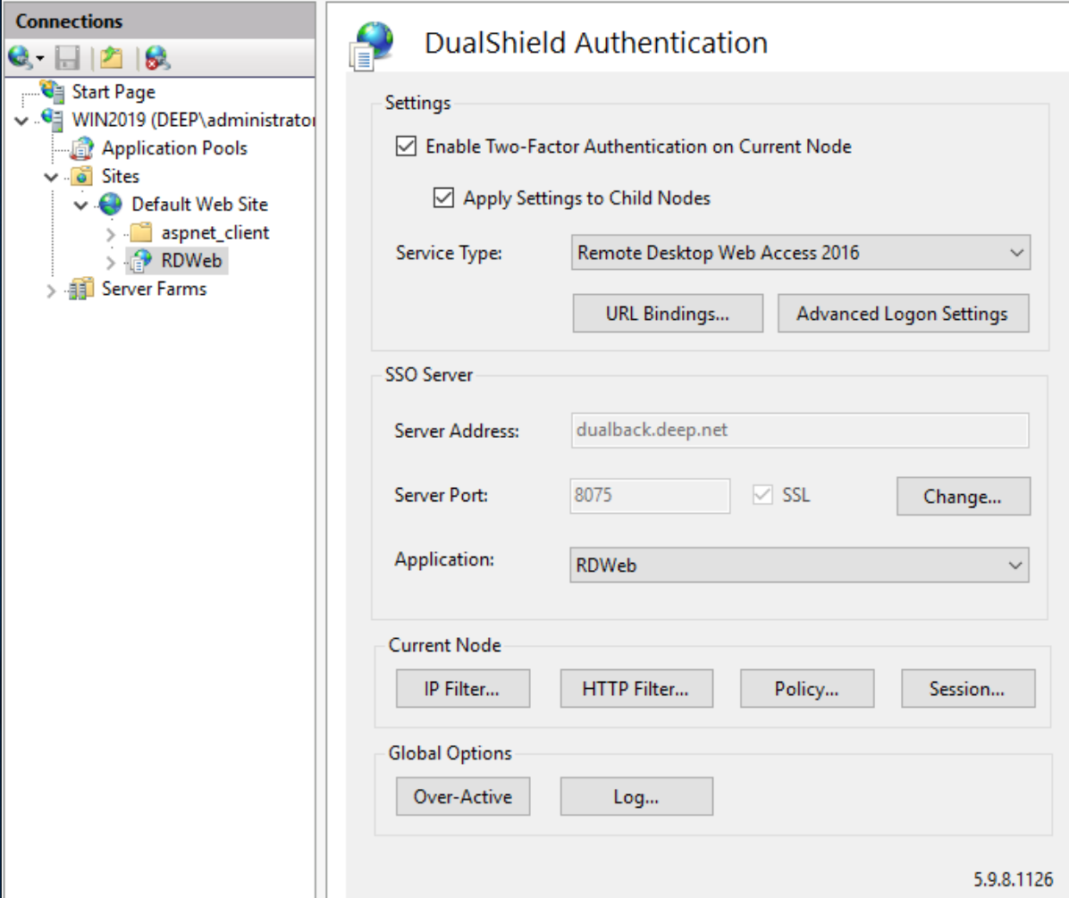The width and height of the screenshot is (1069, 898).
Task: Disable Two-Factor Authentication on Current Node checkbox
Action: point(405,147)
